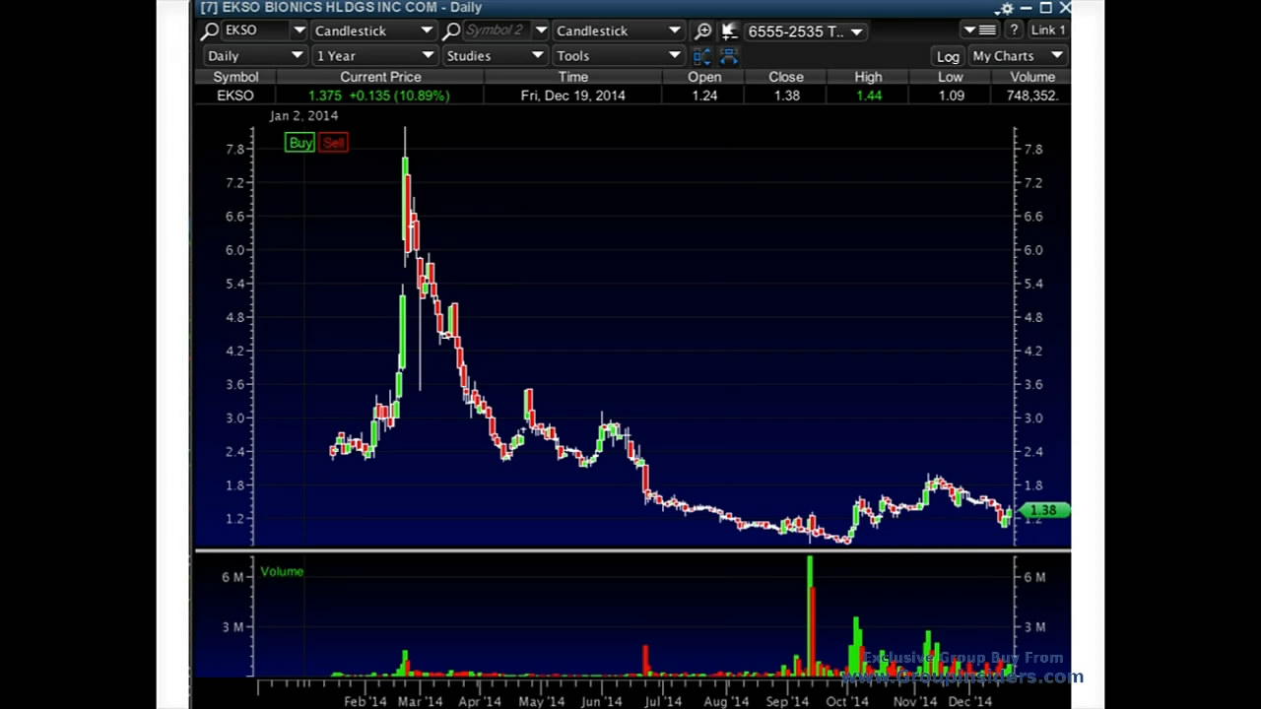
Task: Click the Symbol 2 input field
Action: coord(497,31)
